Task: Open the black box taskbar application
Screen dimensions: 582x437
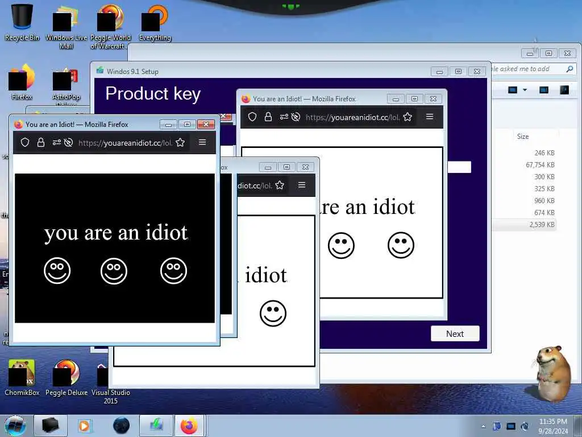Action: click(51, 426)
